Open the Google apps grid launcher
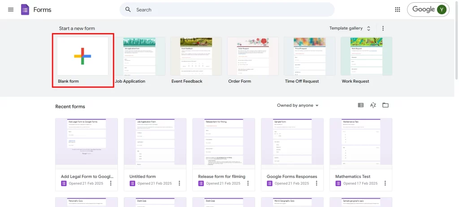 pos(397,9)
